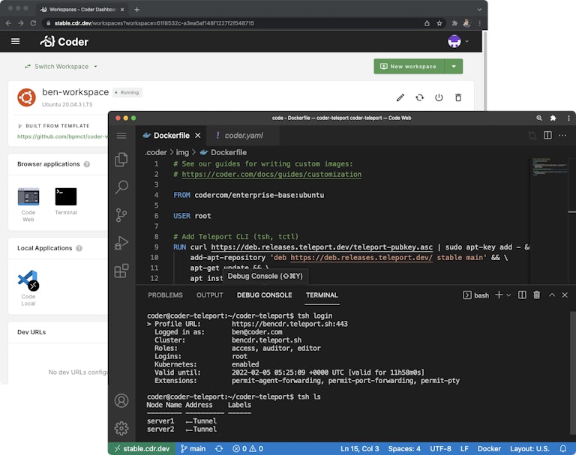Kill the terminal with trash icon
Screen dimensions: 576x455
[x=536, y=295]
